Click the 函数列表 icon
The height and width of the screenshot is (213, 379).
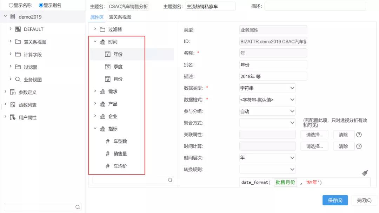click(13, 104)
